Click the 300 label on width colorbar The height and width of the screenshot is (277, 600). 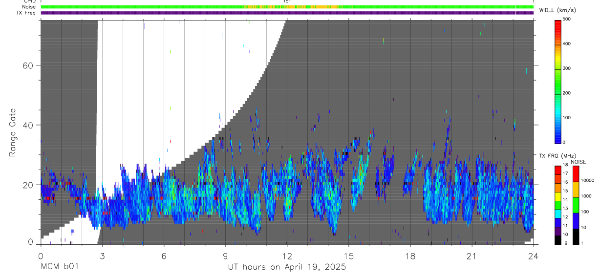(x=567, y=68)
